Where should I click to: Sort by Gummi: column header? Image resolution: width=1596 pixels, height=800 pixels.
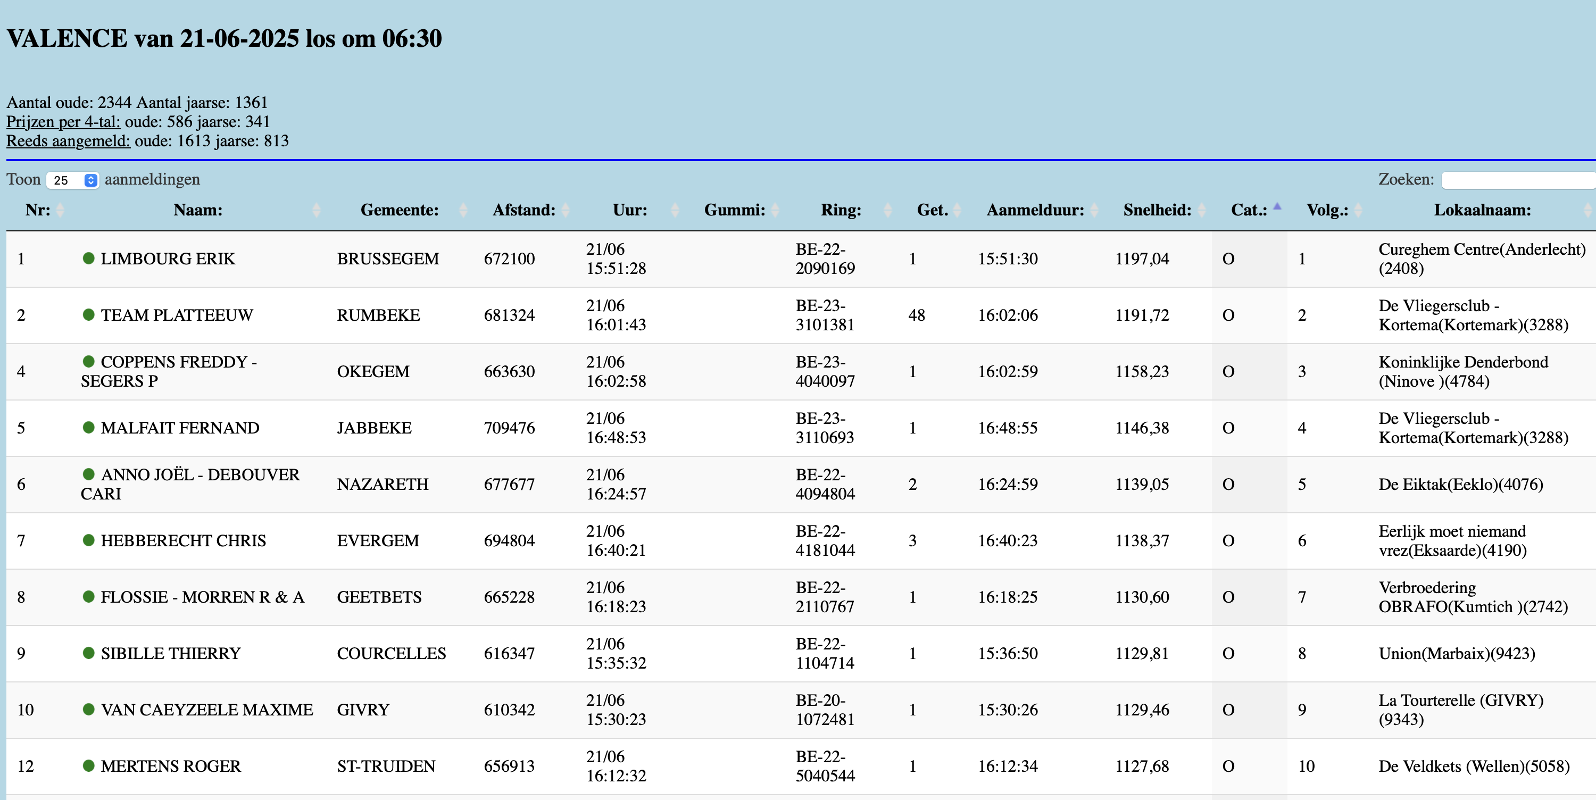[x=734, y=210]
